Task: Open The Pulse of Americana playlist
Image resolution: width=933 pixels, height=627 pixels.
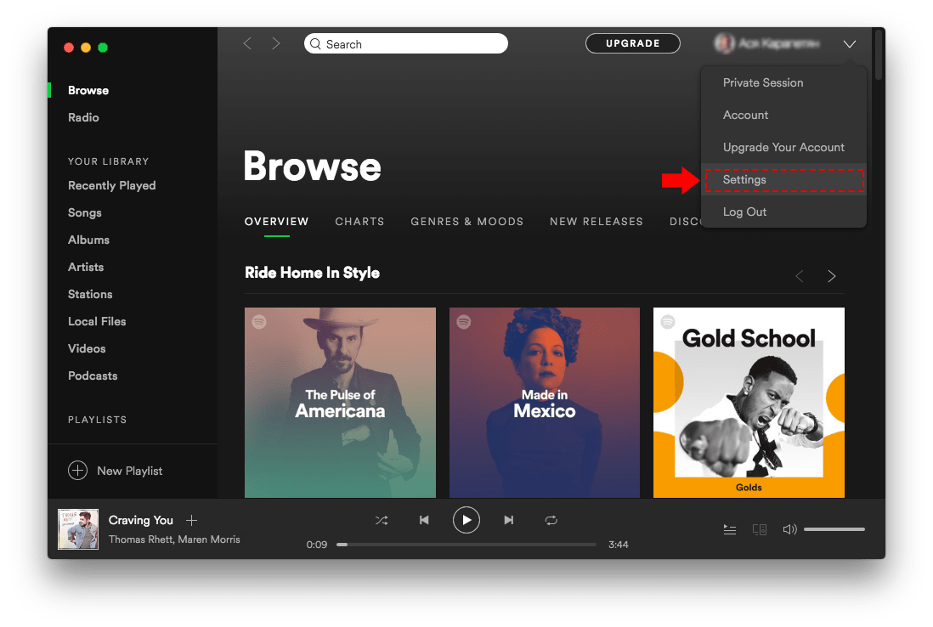Action: click(x=341, y=403)
